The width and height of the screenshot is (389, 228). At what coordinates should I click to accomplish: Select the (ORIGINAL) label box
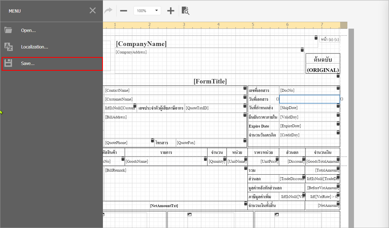(x=323, y=70)
